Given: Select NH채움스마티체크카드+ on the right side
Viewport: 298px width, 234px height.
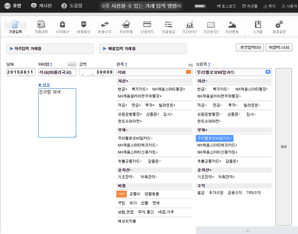Looking at the screenshot, I should click(x=217, y=145).
